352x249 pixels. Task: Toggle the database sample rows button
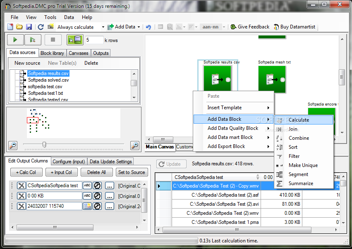[x=75, y=40]
